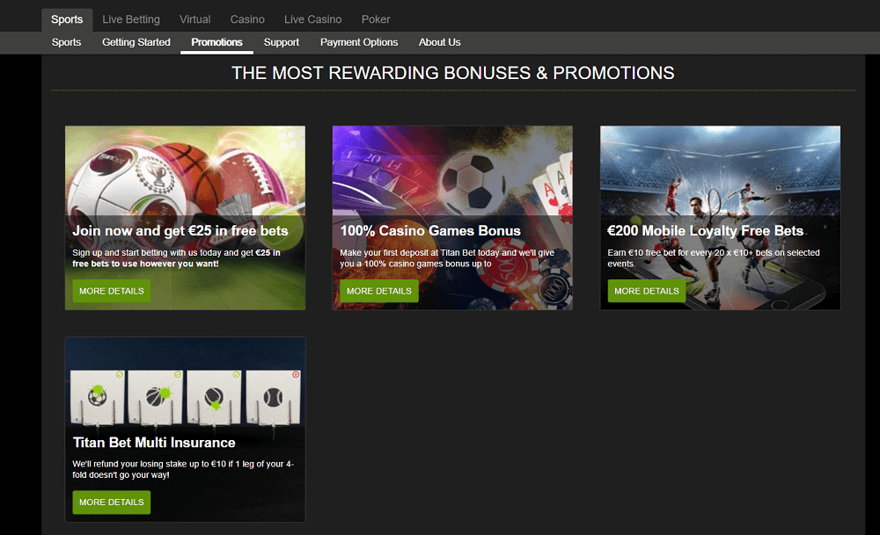Click More Details for Multi Insurance
Screen dimensions: 880x535
tap(111, 502)
